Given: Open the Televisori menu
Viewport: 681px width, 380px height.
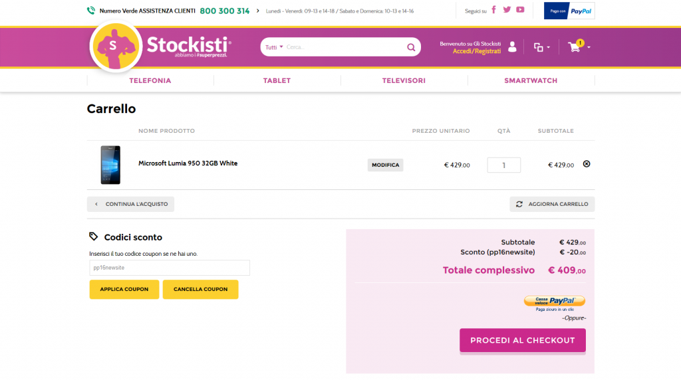Looking at the screenshot, I should tap(404, 80).
